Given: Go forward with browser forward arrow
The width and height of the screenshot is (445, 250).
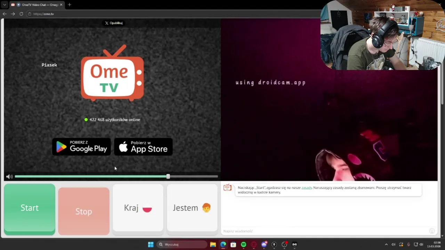Looking at the screenshot, I should tap(13, 14).
